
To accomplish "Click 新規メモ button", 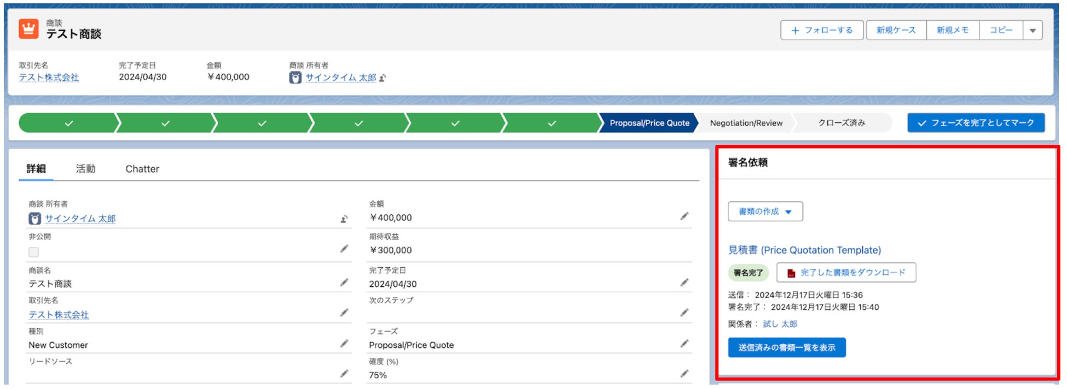I will (x=953, y=31).
